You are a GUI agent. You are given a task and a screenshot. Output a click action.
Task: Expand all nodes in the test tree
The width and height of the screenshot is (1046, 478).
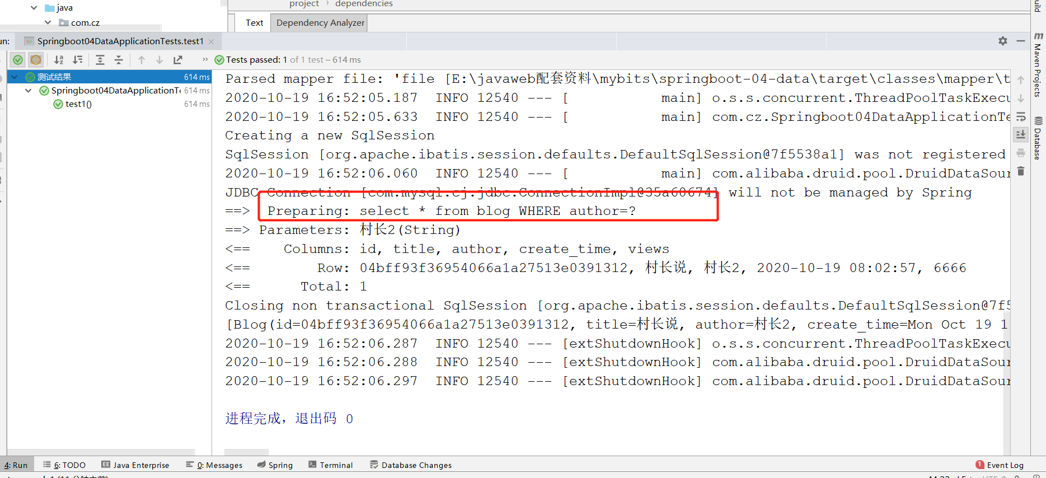(100, 60)
